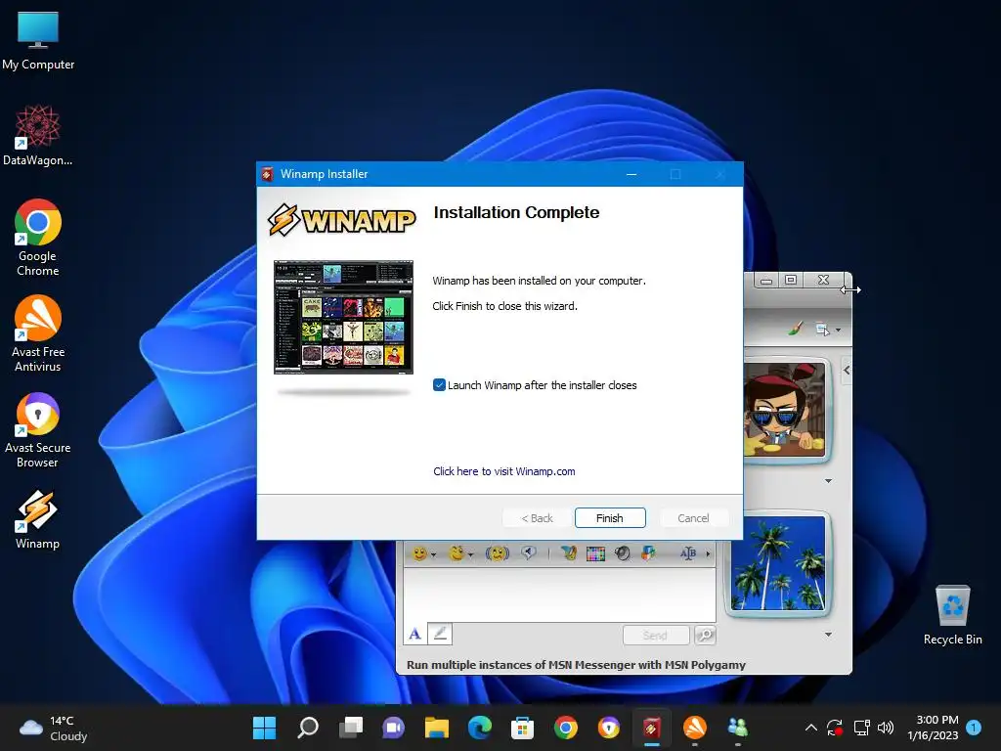Minimize the Messenger conversation window
This screenshot has height=751, width=1001.
pos(766,280)
